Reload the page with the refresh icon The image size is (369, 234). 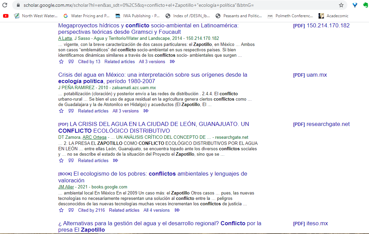click(x=5, y=5)
